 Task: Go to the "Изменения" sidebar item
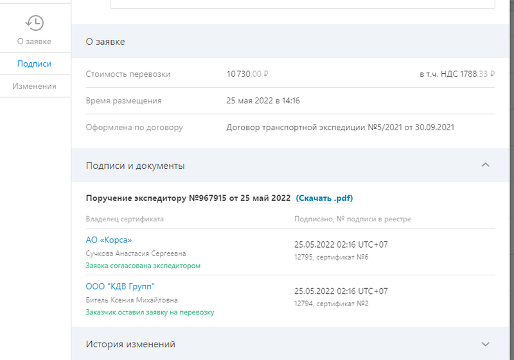(35, 86)
